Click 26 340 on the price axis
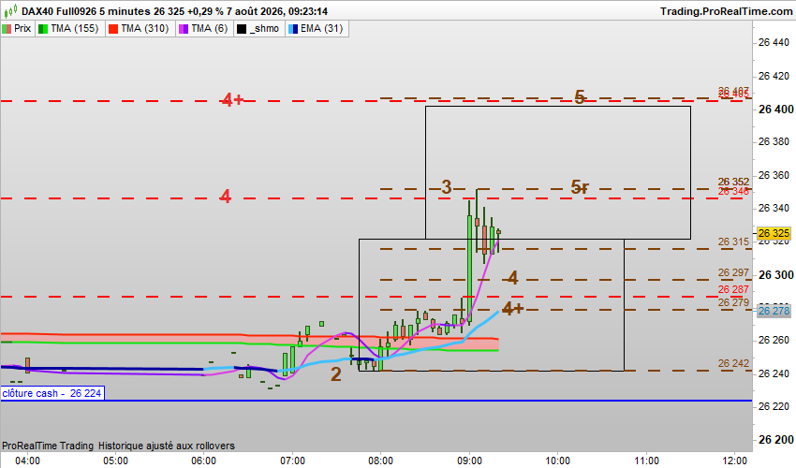Image resolution: width=796 pixels, height=468 pixels. 774,208
